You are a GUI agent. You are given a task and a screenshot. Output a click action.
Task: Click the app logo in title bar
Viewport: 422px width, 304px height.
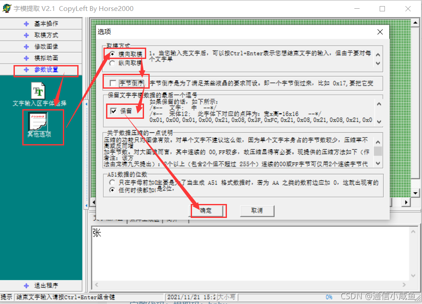(x=7, y=8)
